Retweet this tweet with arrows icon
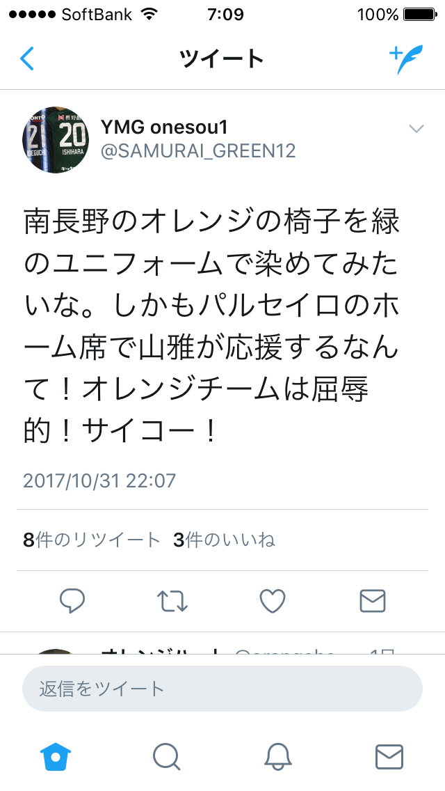Viewport: 445px width, 791px height. (x=172, y=602)
